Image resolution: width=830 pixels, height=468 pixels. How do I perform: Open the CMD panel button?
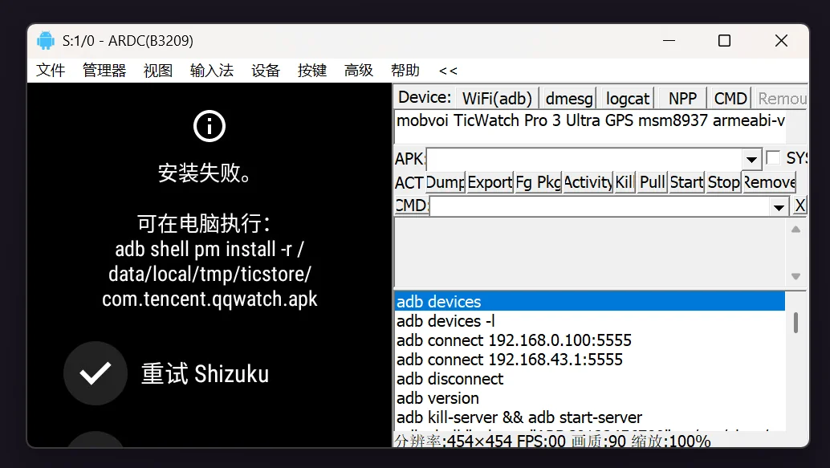pyautogui.click(x=728, y=98)
